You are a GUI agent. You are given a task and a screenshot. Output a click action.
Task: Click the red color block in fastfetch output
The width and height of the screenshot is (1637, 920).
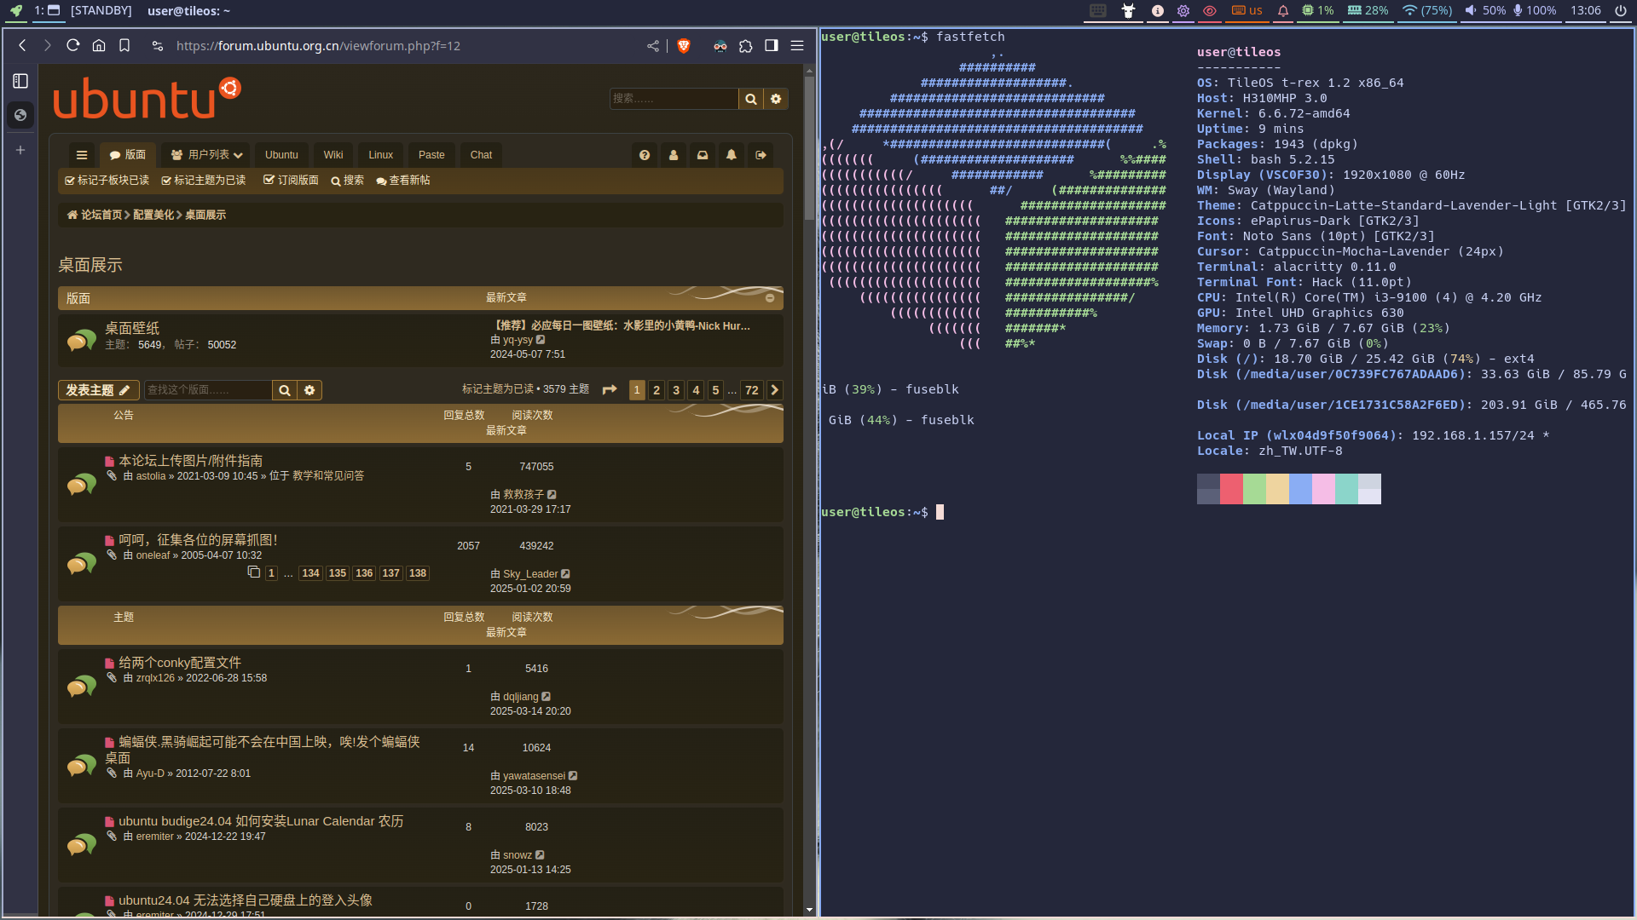click(x=1231, y=489)
